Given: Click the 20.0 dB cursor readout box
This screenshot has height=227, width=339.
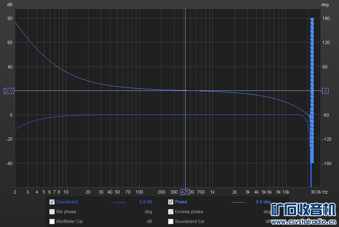Looking at the screenshot, I should pyautogui.click(x=9, y=91).
